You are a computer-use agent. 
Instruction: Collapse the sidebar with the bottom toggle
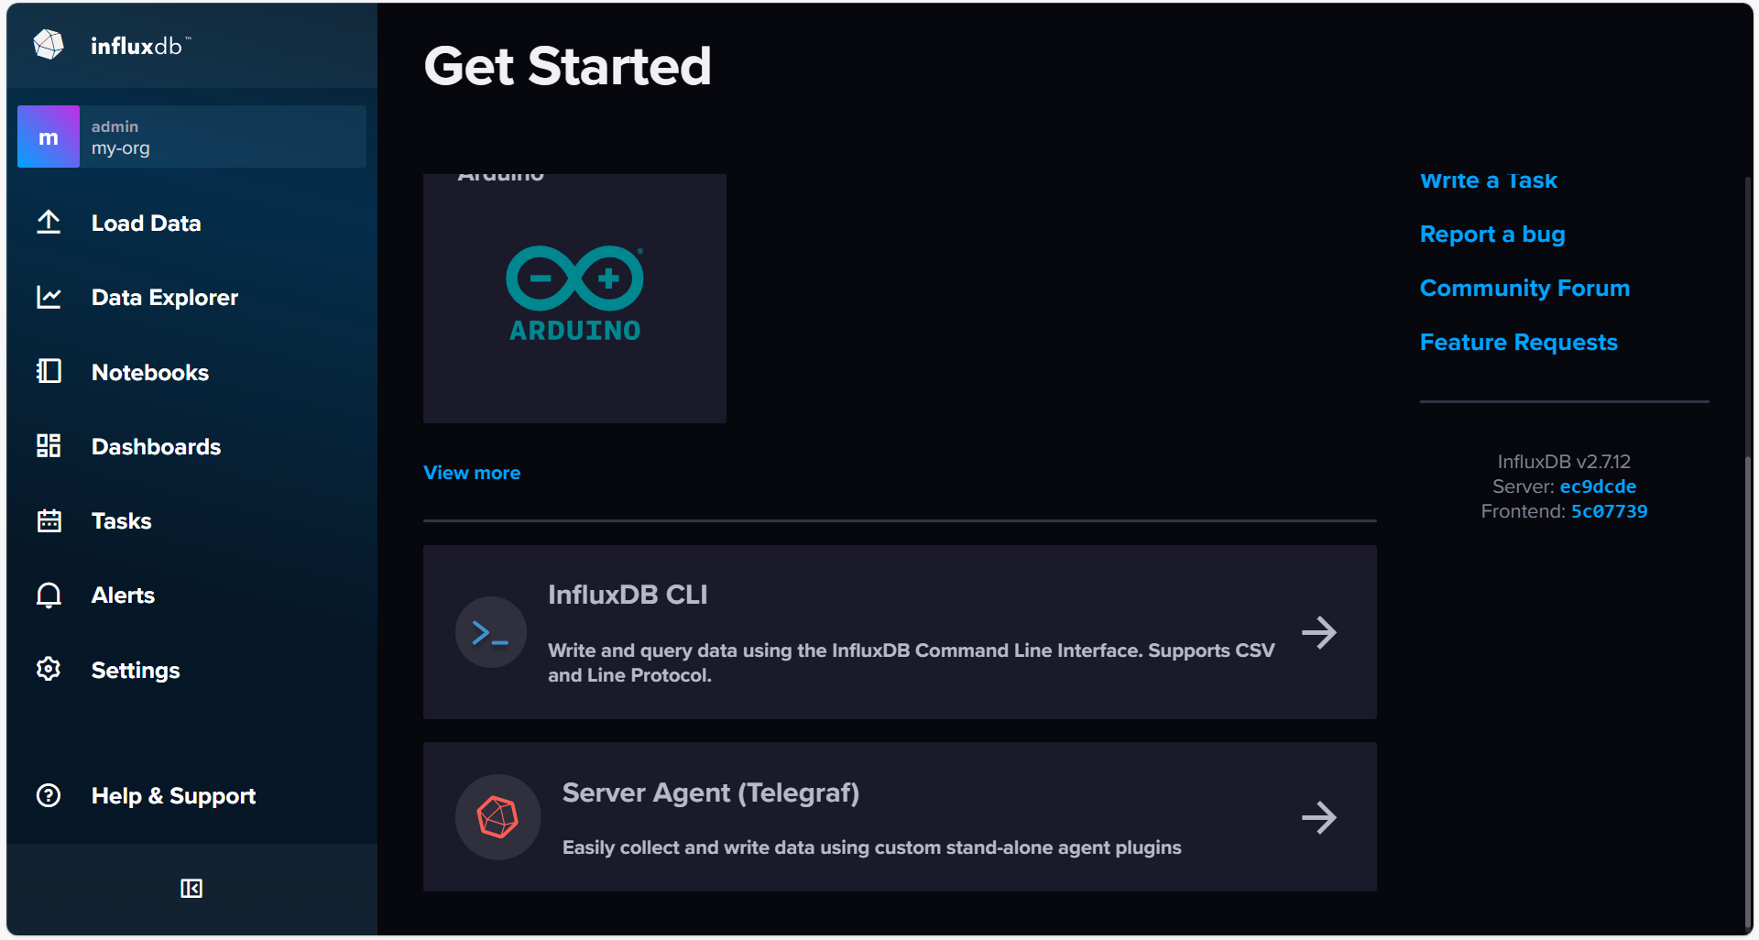click(191, 888)
